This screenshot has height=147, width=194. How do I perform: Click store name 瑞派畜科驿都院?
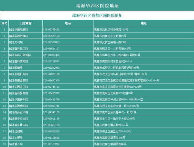[x=18, y=93]
